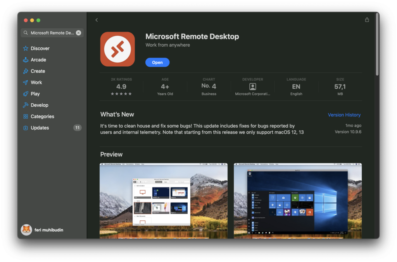The width and height of the screenshot is (397, 262).
Task: Click the English language label
Action: click(296, 94)
